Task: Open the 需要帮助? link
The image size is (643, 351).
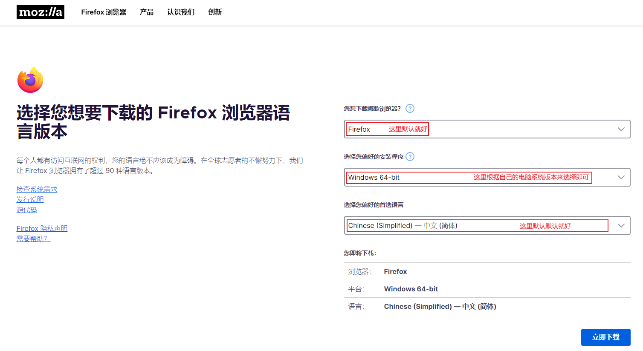Action: (x=33, y=239)
